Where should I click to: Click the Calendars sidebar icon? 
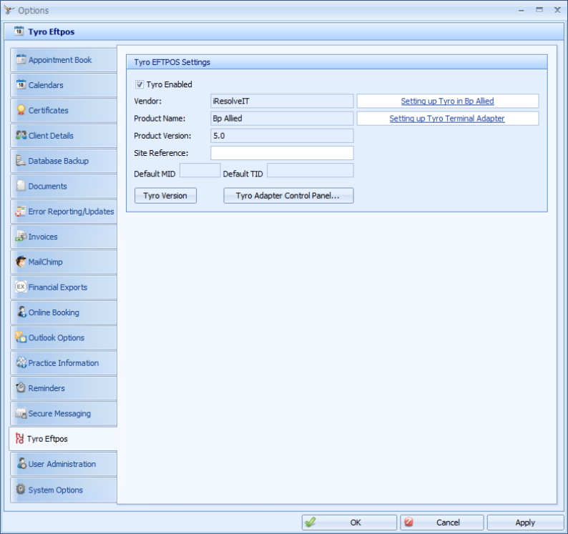[x=21, y=84]
